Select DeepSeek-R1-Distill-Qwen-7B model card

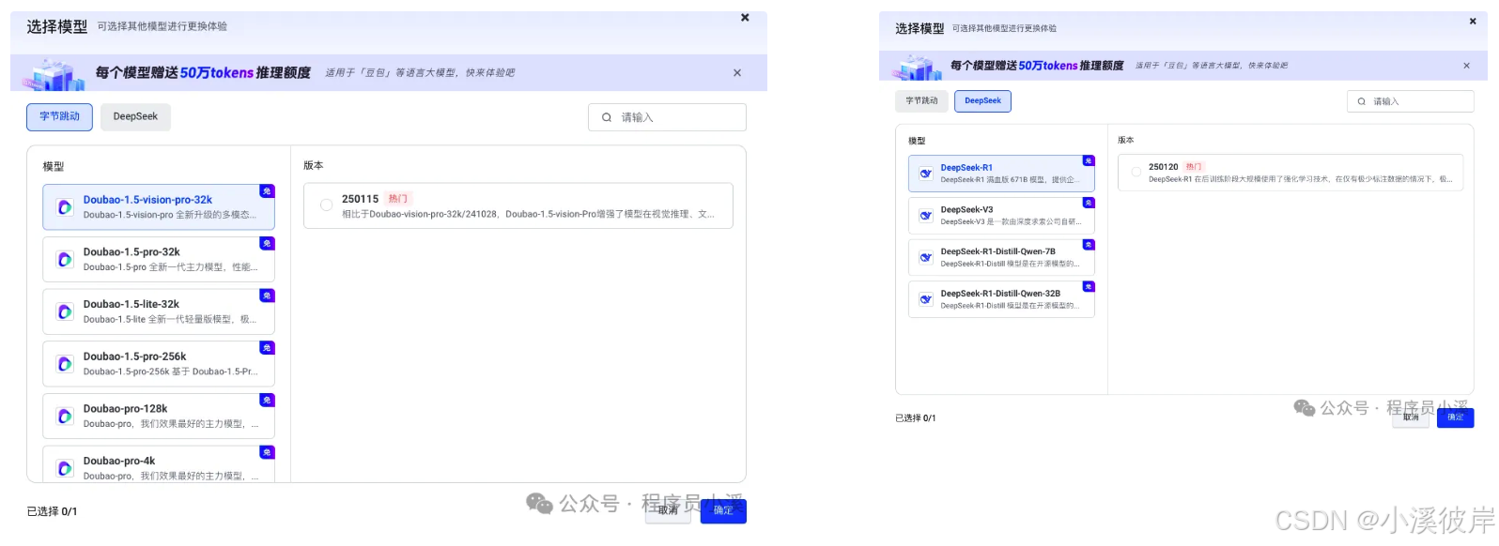click(x=1001, y=258)
